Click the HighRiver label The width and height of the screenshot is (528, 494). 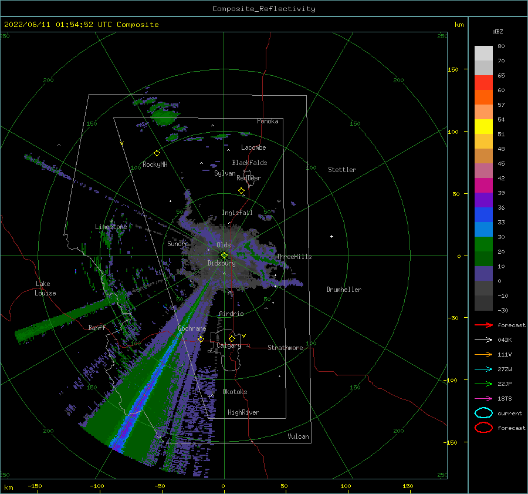[243, 412]
